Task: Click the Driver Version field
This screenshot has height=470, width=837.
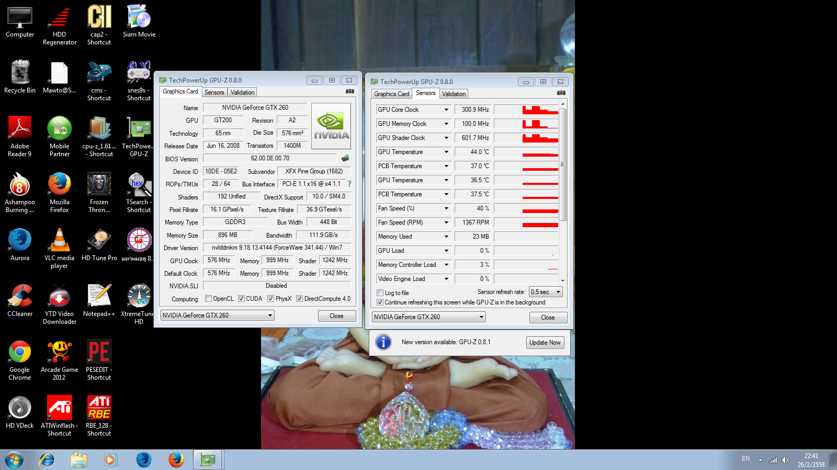Action: click(x=277, y=248)
